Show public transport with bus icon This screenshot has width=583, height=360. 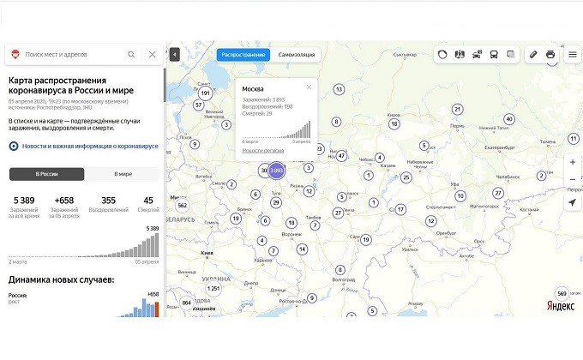(494, 54)
